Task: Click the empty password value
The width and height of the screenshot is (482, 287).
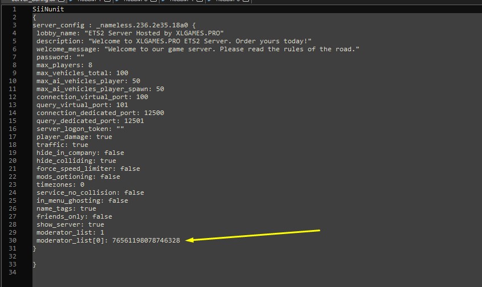Action: coord(80,57)
